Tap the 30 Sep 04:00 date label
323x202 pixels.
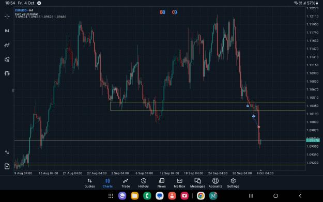tap(242, 173)
